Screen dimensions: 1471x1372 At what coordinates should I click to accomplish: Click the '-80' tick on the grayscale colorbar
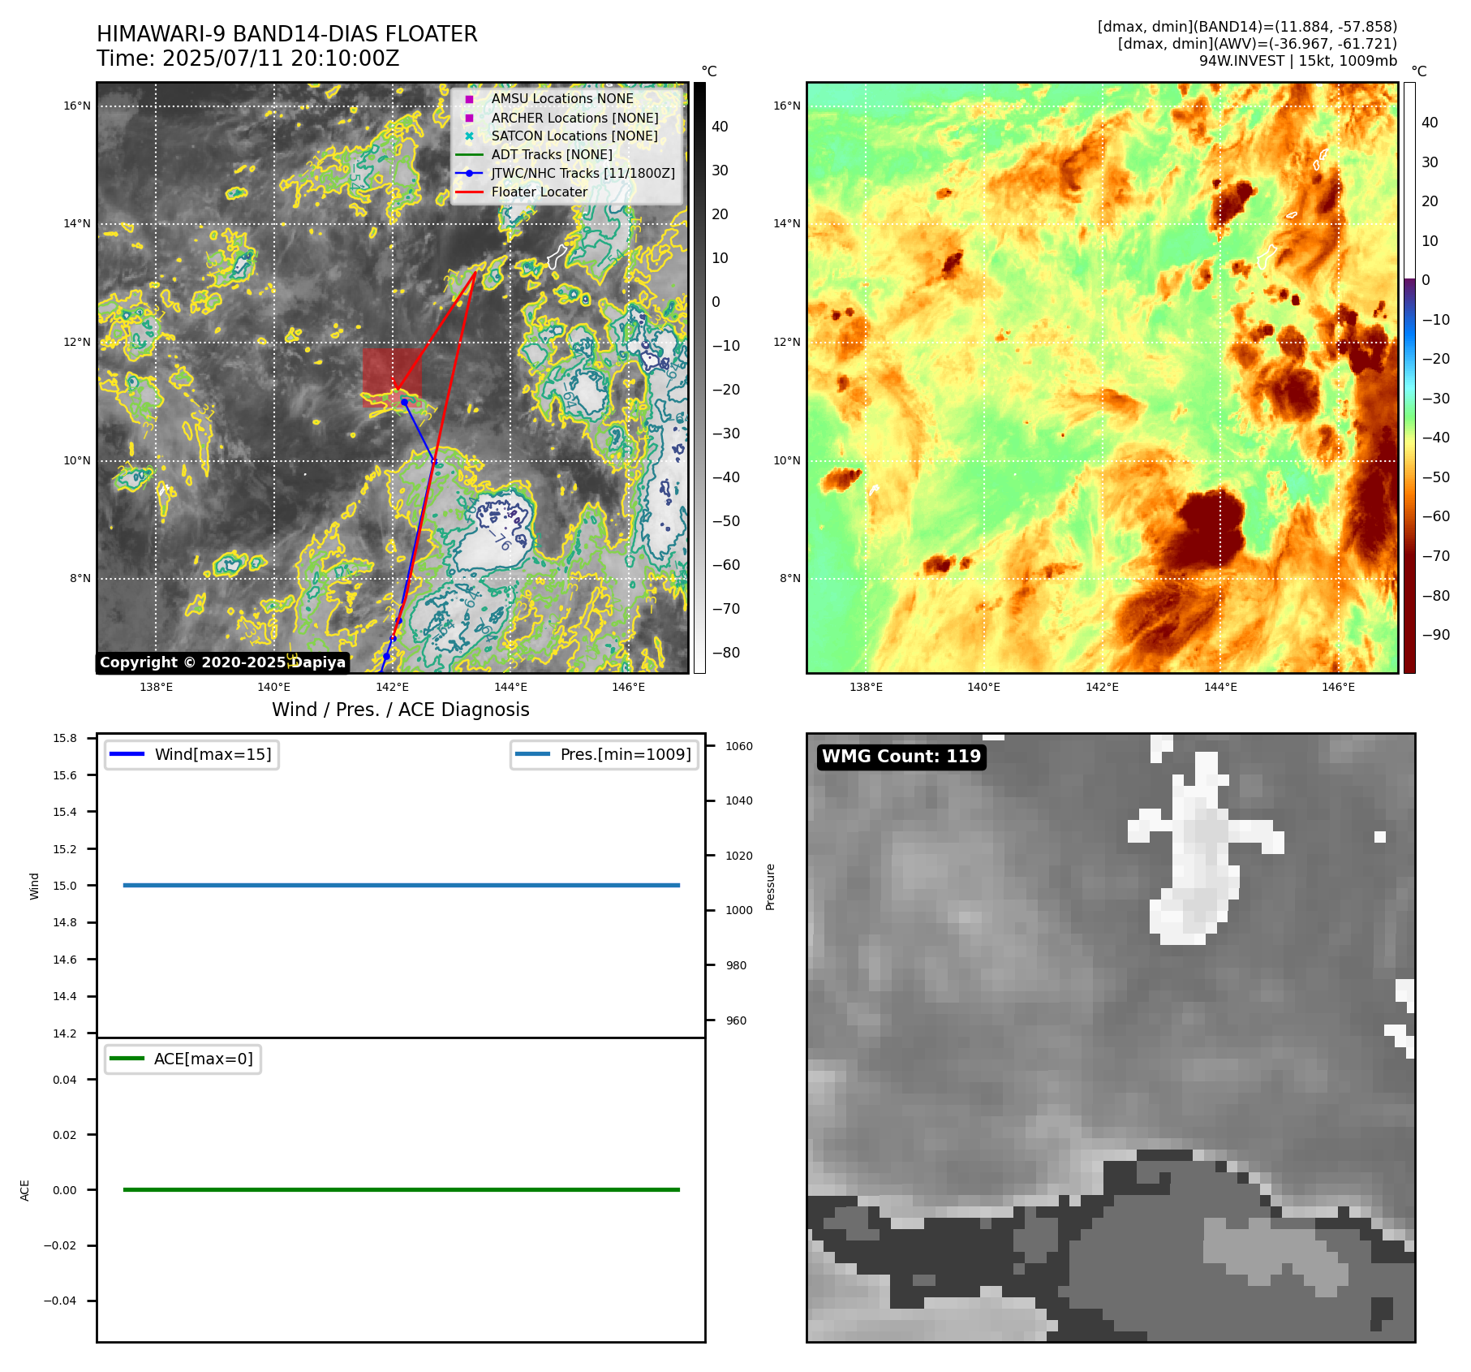[x=726, y=653]
